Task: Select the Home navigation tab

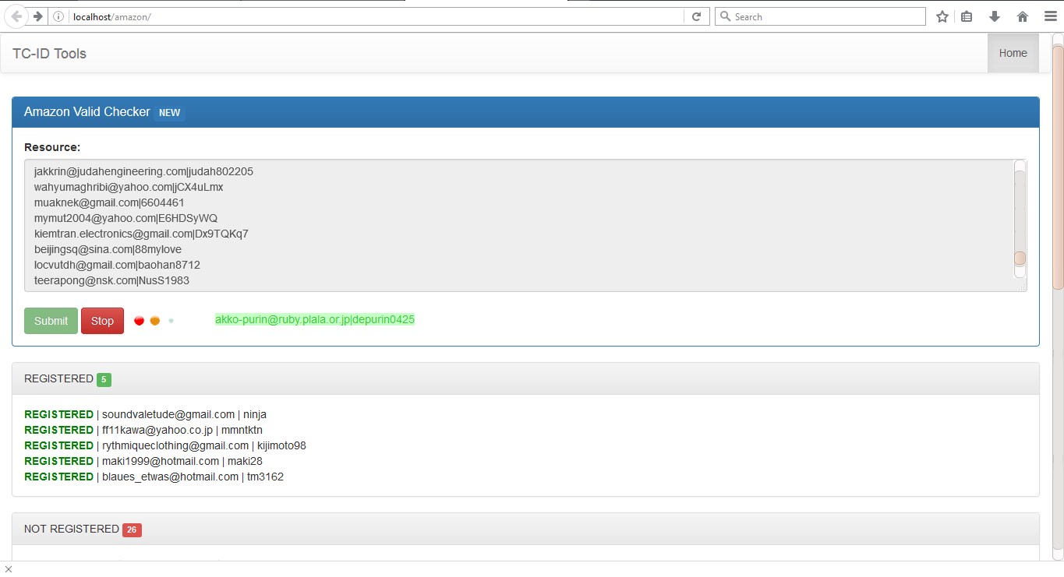Action: pyautogui.click(x=1013, y=53)
